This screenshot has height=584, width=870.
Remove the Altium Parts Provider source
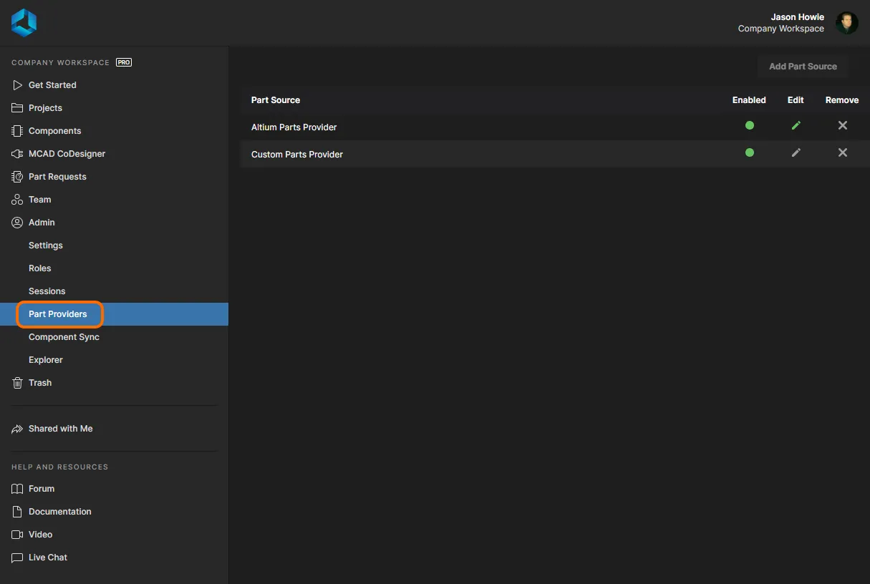pyautogui.click(x=842, y=125)
